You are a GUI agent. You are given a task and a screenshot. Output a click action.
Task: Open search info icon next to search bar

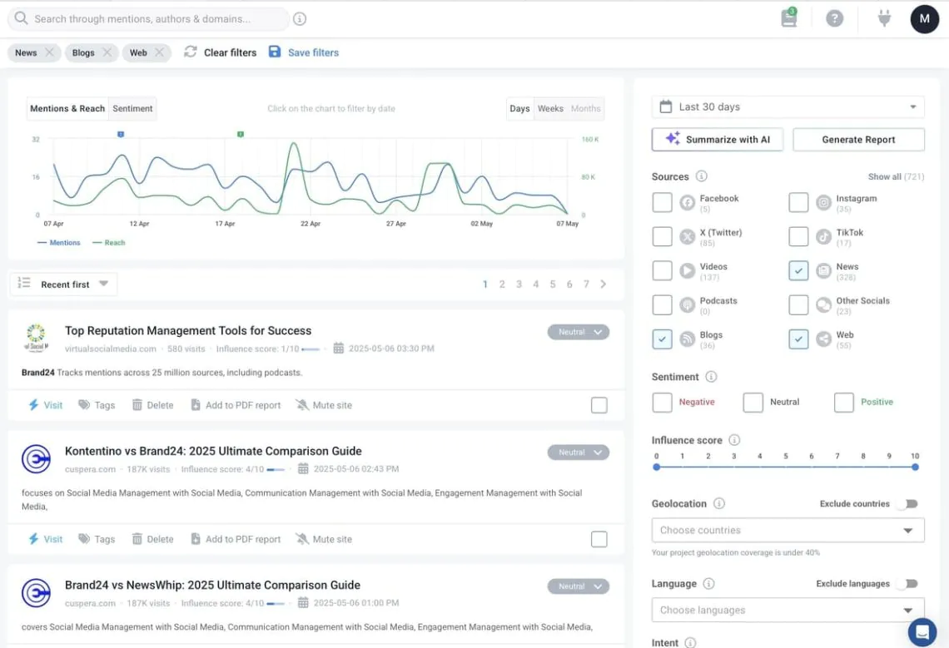[x=300, y=19]
